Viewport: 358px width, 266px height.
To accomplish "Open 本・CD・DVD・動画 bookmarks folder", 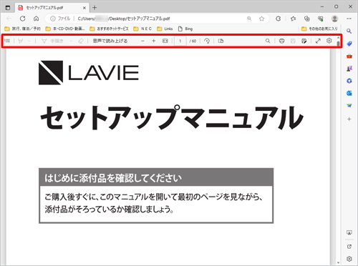I will pyautogui.click(x=65, y=29).
